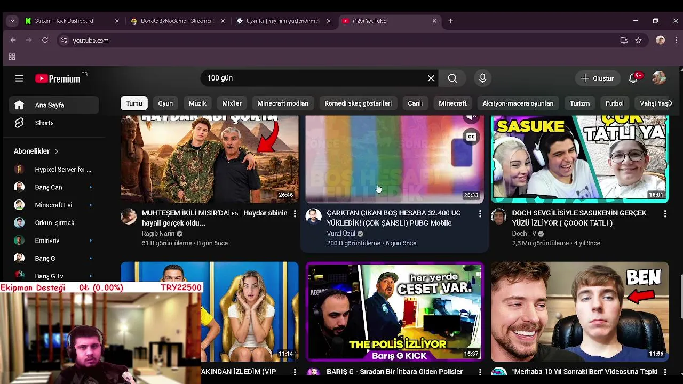Open Orkun Işıtmak subscription
683x384 pixels.
[x=54, y=223]
